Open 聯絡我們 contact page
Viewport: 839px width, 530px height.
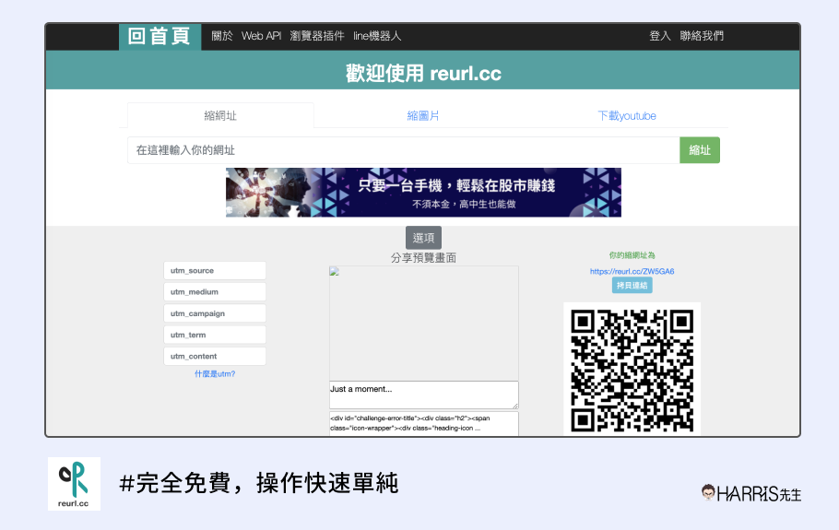click(702, 36)
